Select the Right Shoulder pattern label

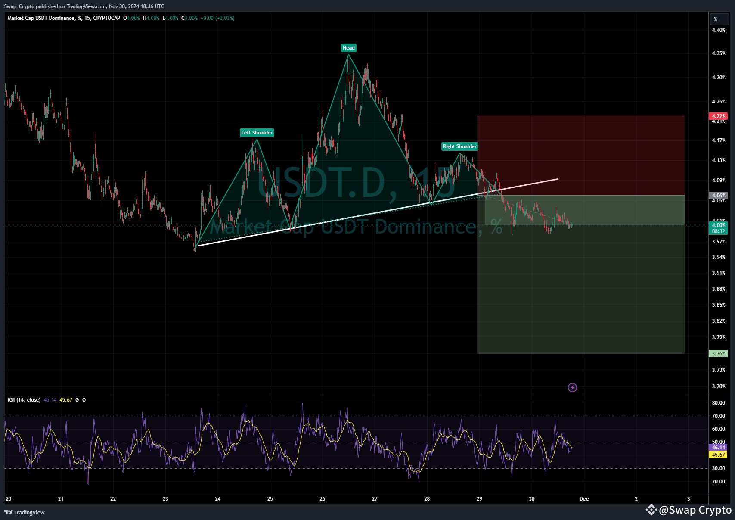pyautogui.click(x=460, y=146)
